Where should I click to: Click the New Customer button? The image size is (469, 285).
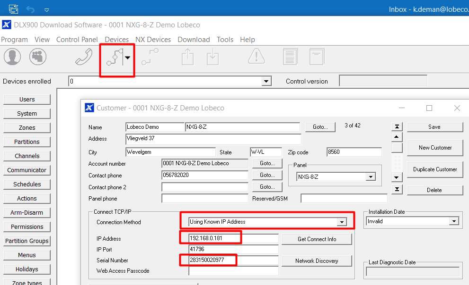pyautogui.click(x=435, y=148)
